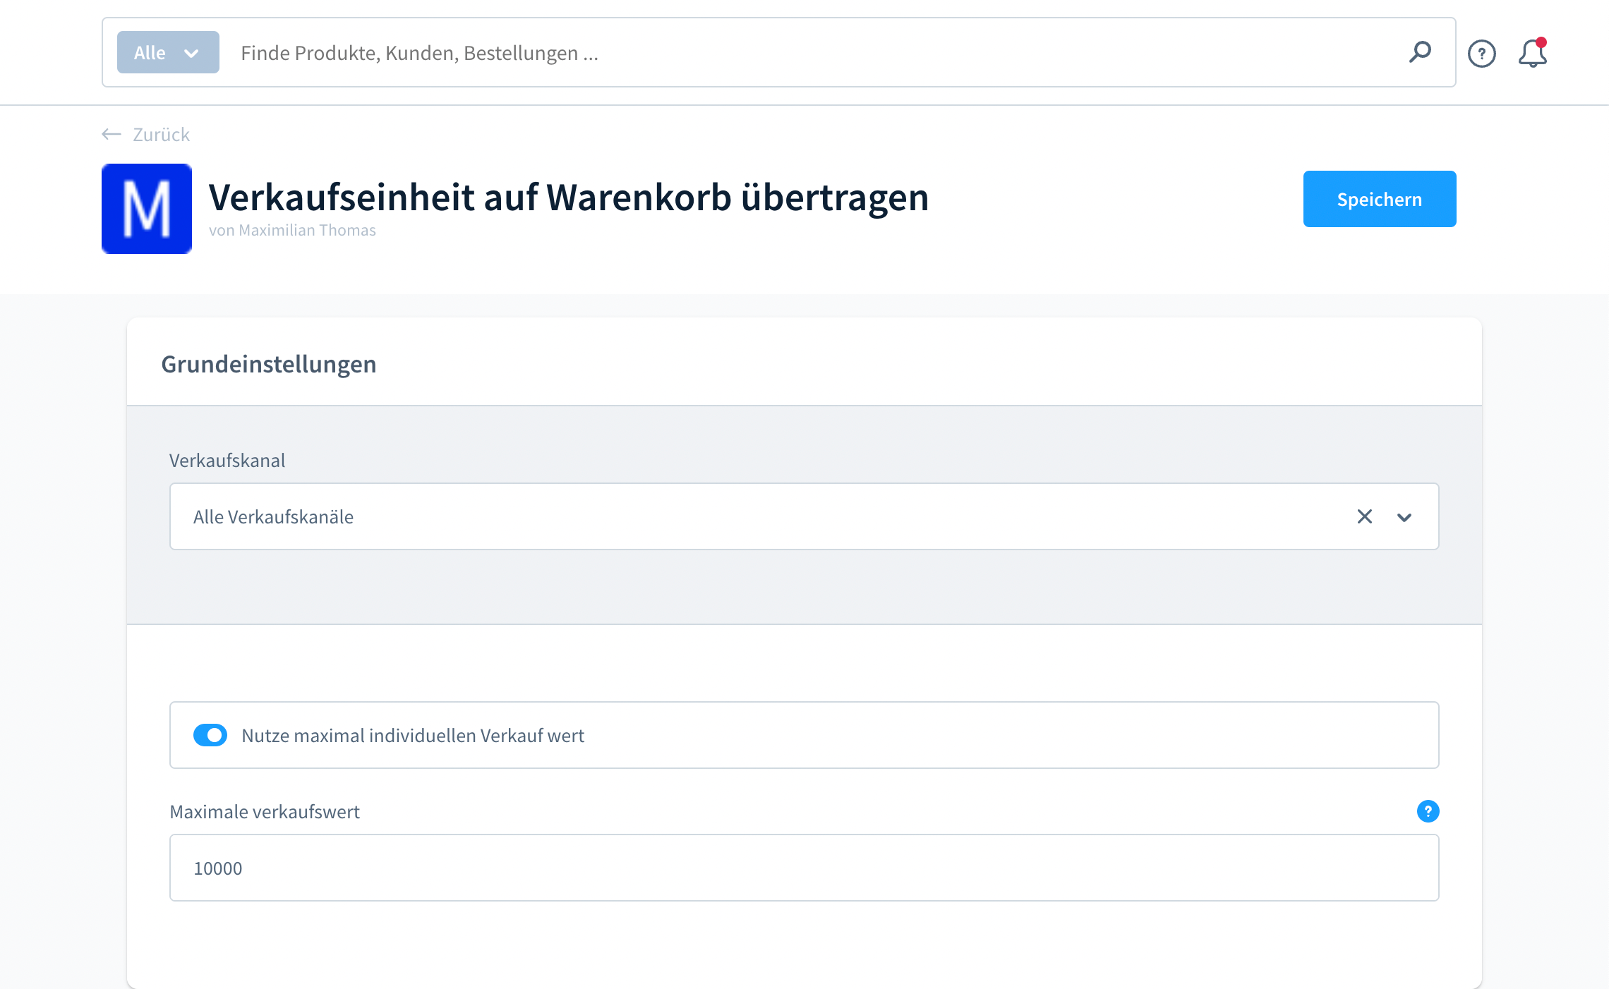
Task: Click the Maximale verkaufswert input field
Action: coord(804,868)
